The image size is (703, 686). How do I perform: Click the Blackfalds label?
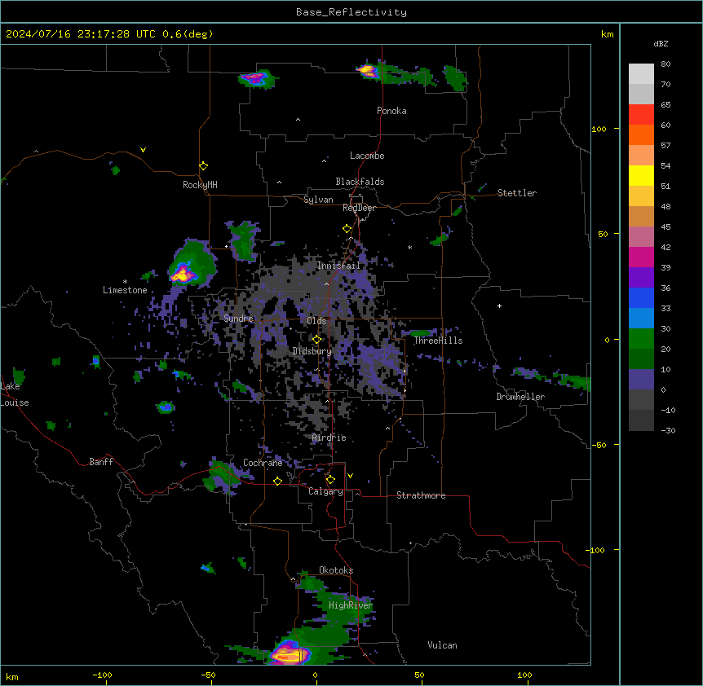click(360, 182)
